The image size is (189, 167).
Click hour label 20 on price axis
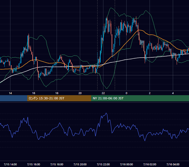(x=80, y=93)
